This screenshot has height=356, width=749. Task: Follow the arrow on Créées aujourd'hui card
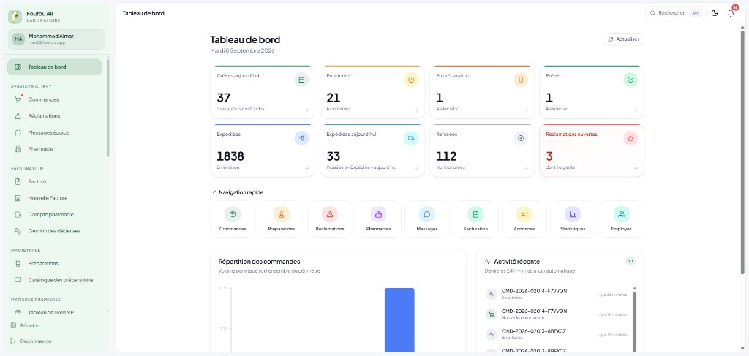(306, 110)
